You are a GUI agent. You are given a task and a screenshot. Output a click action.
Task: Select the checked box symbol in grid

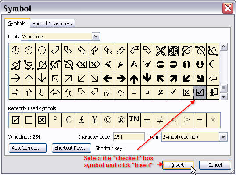(200, 92)
